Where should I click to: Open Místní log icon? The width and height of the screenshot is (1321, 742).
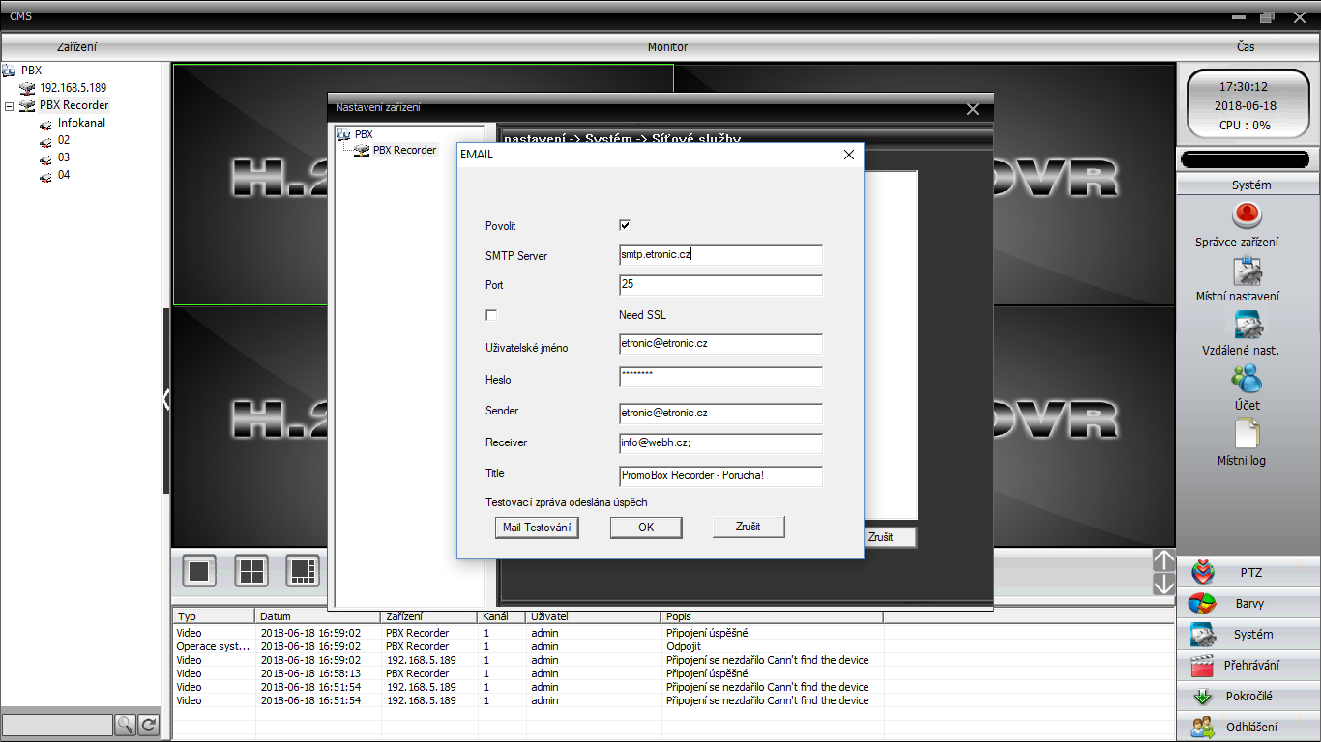(1247, 434)
